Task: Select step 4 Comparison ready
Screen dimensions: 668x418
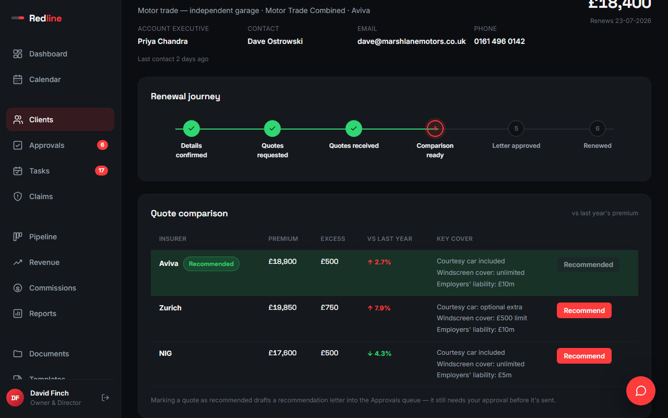Action: 435,128
